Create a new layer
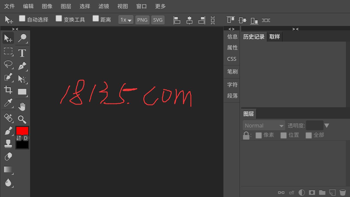350x197 pixels. click(x=332, y=193)
